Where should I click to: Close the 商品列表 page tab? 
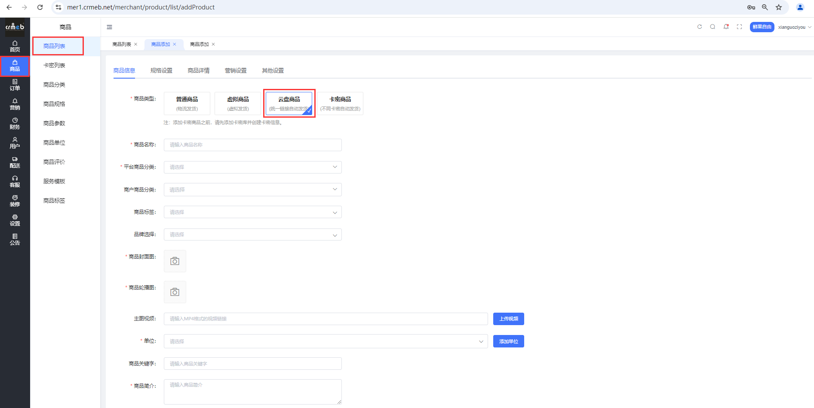click(x=136, y=44)
